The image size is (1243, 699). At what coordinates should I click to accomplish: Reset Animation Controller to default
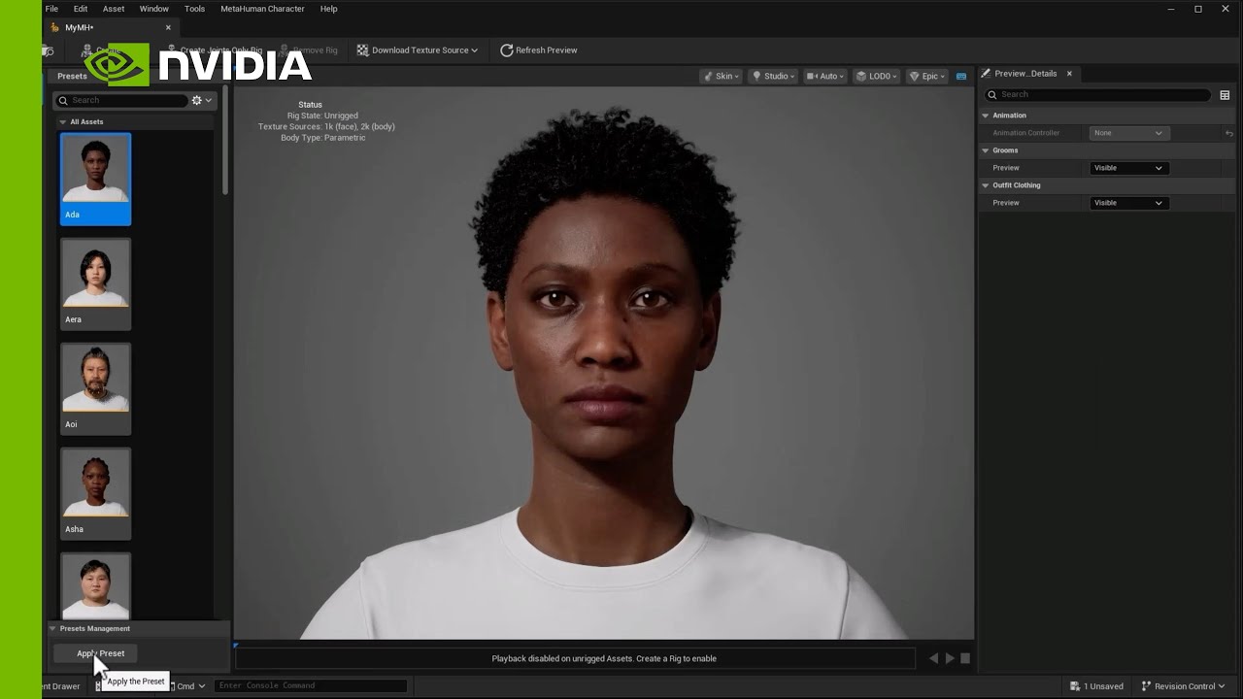(1228, 133)
